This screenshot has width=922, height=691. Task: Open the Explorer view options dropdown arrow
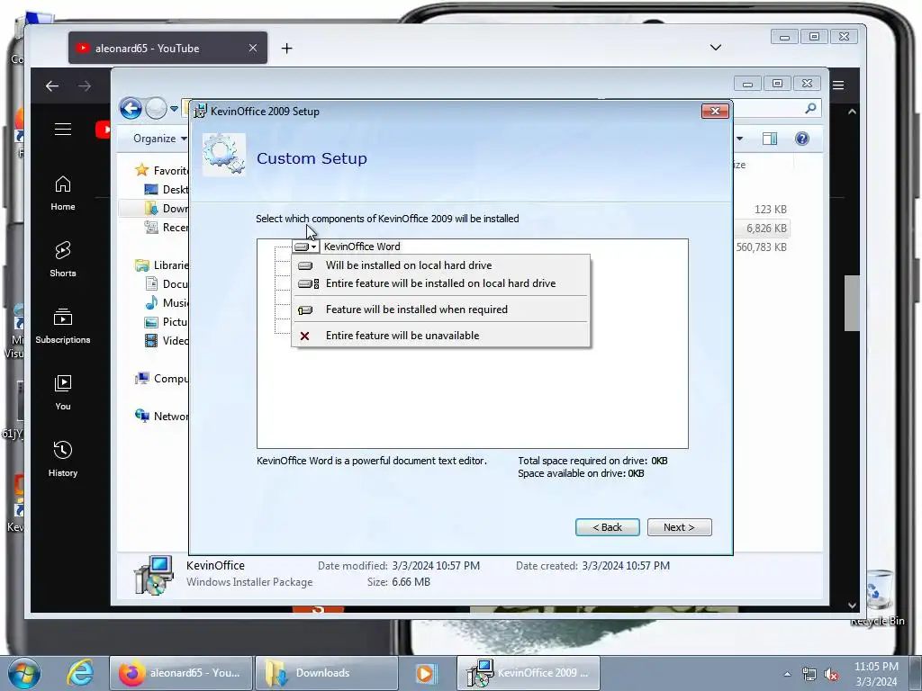(740, 139)
